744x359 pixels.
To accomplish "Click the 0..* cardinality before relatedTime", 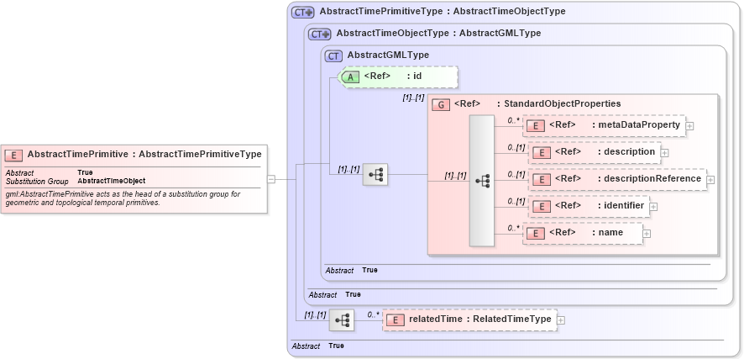I will [374, 314].
